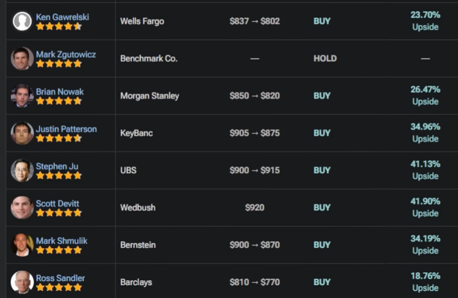Screen dimensions: 458x298
Task: Click the BUY rating in Morgan Stanley row
Action: point(322,96)
